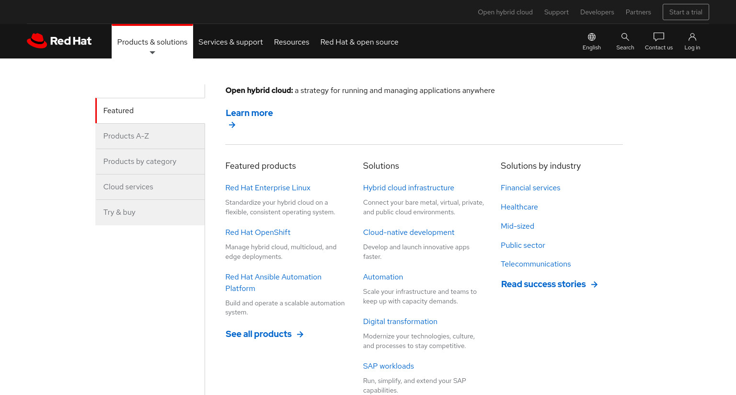Open Red Hat & open source menu
Image resolution: width=736 pixels, height=395 pixels.
pos(359,42)
